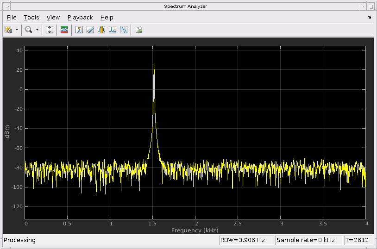Open the Channel Measurements icon
377x249 pixels.
(x=101, y=30)
